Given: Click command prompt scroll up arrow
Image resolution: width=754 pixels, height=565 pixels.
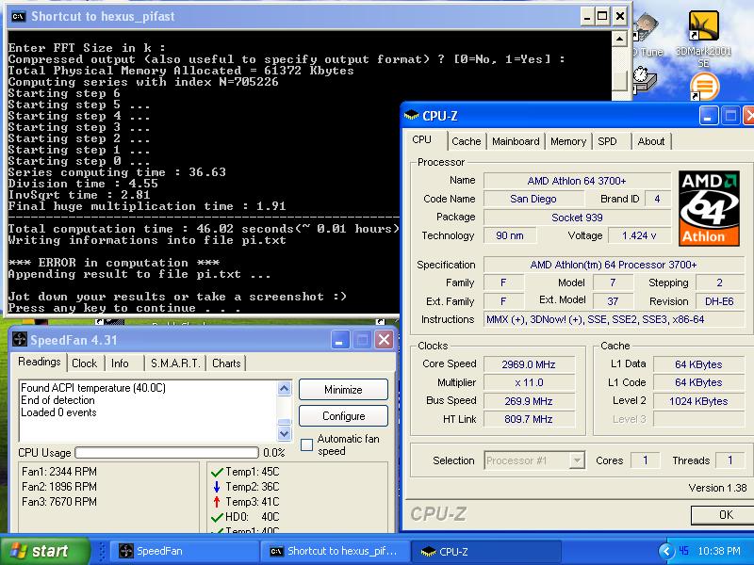Looking at the screenshot, I should pos(620,39).
